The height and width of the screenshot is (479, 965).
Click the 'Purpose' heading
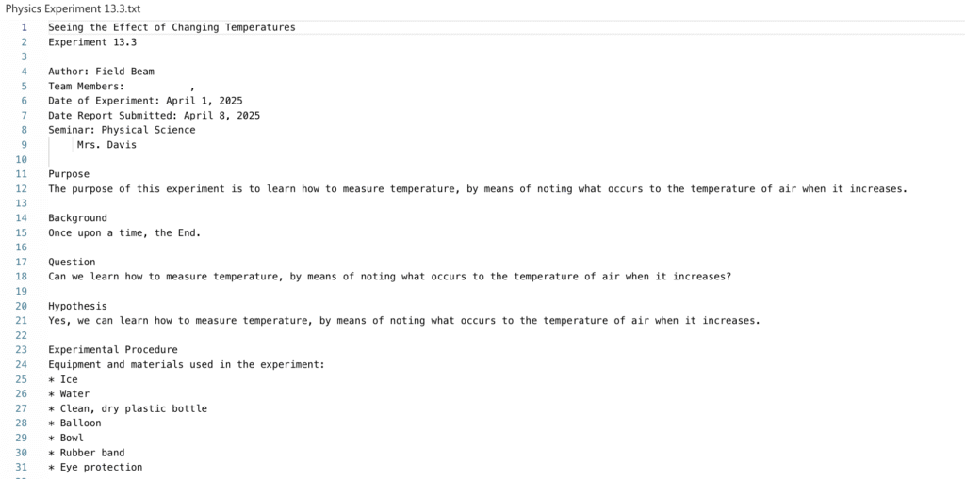69,174
